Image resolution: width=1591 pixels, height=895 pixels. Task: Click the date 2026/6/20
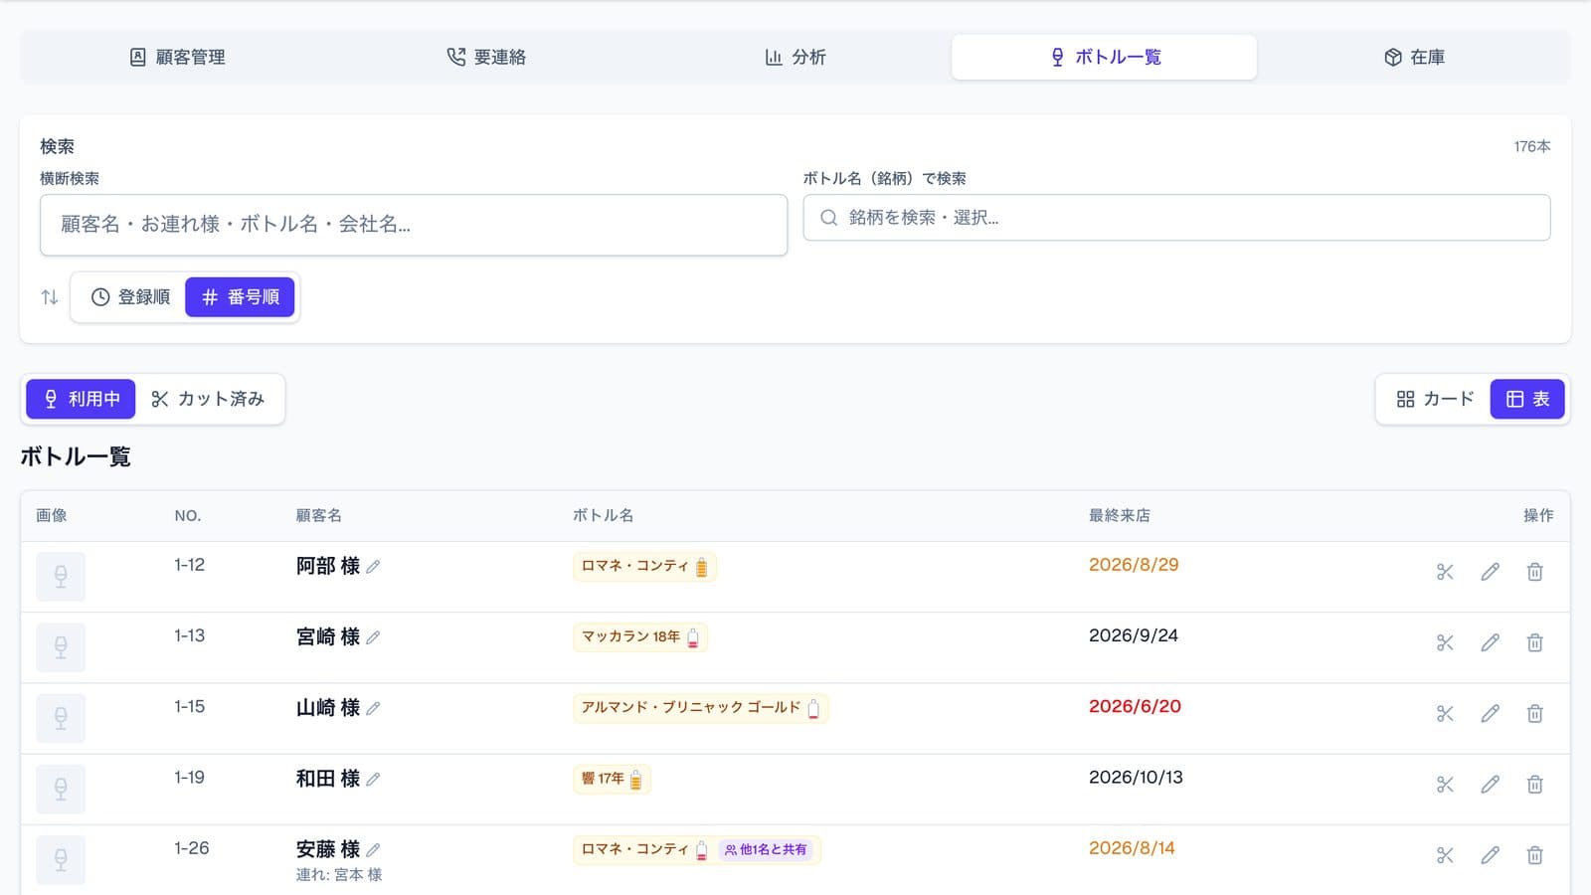click(x=1135, y=706)
